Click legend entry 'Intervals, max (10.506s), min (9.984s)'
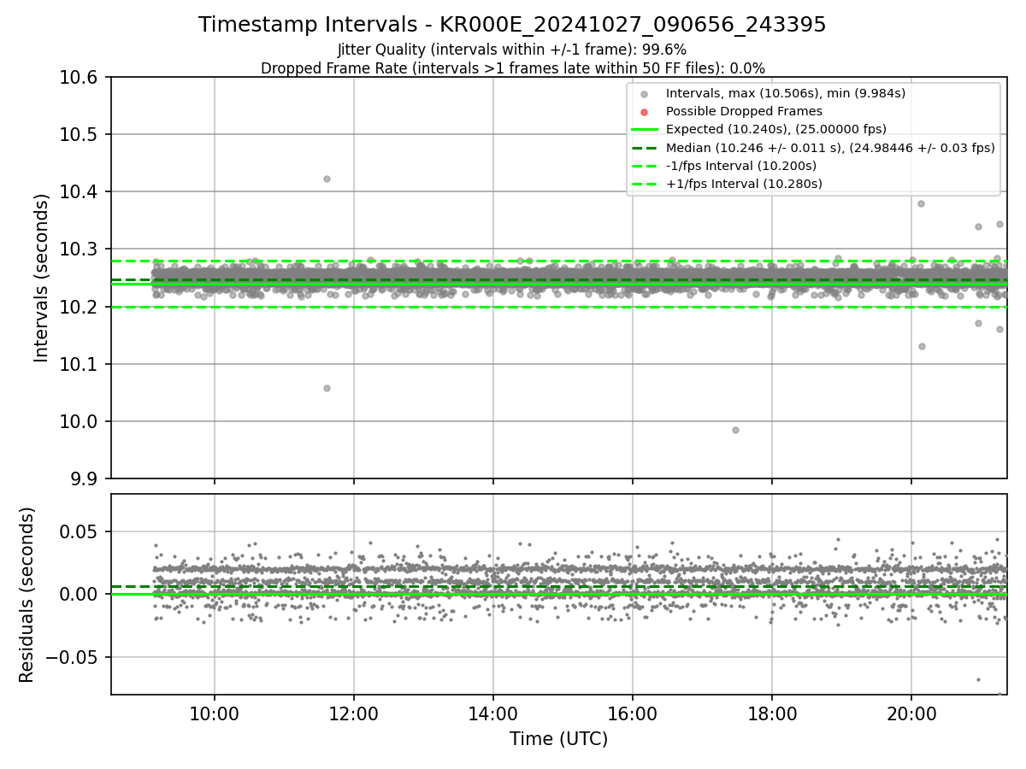The width and height of the screenshot is (1026, 769). (785, 93)
